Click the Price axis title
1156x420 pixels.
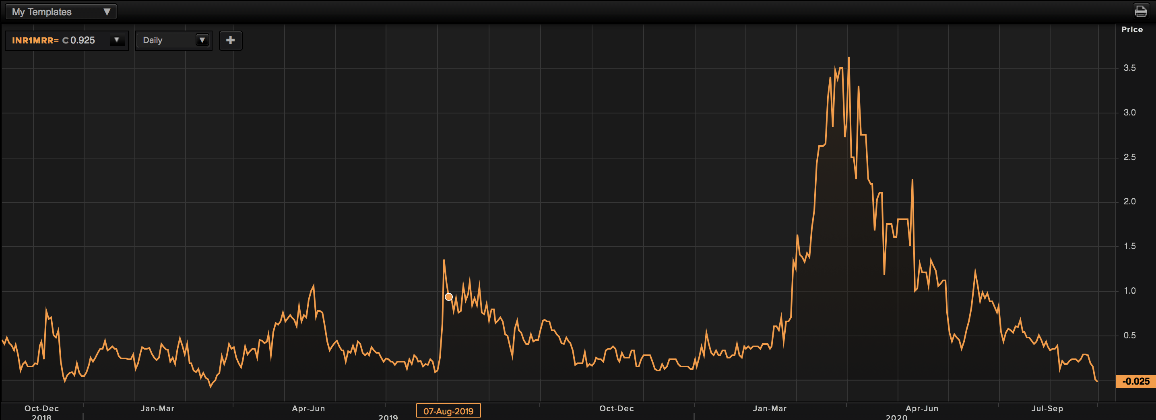tap(1131, 30)
